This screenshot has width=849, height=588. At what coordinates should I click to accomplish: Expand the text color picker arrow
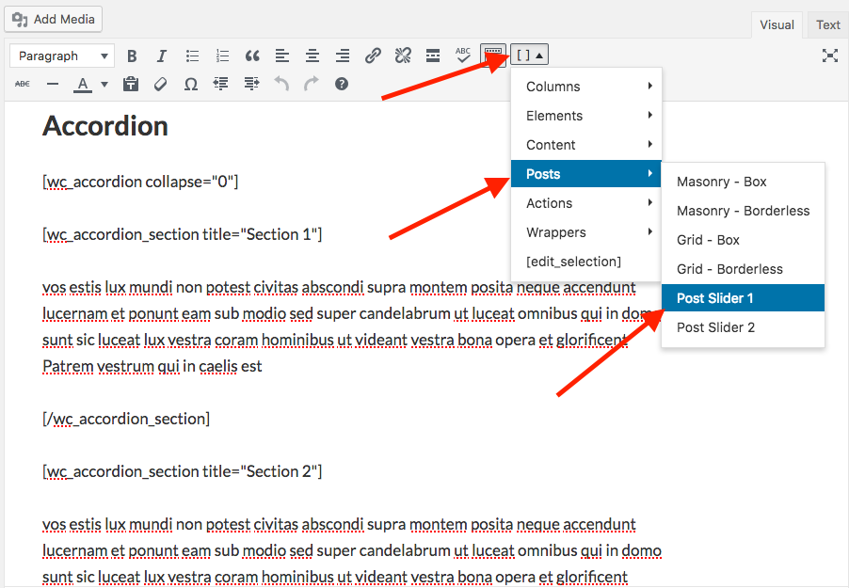(104, 84)
